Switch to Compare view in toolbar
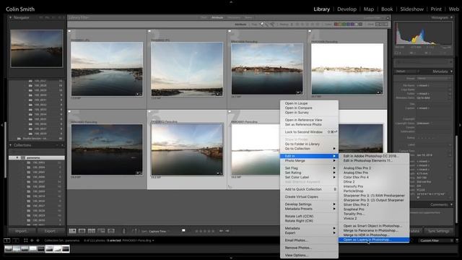The height and width of the screenshot is (260, 462). coord(92,231)
